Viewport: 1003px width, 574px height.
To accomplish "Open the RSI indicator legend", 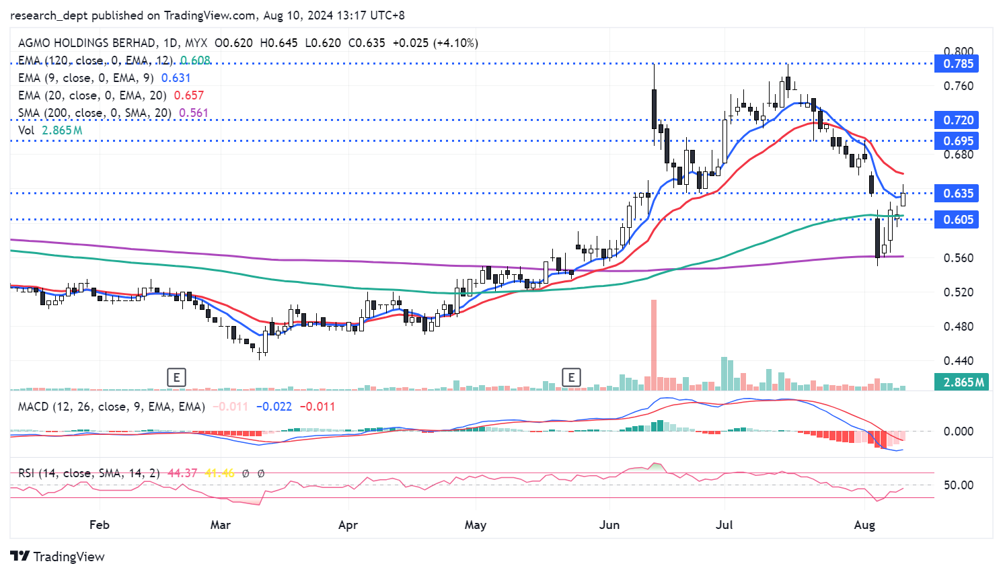I will (89, 473).
